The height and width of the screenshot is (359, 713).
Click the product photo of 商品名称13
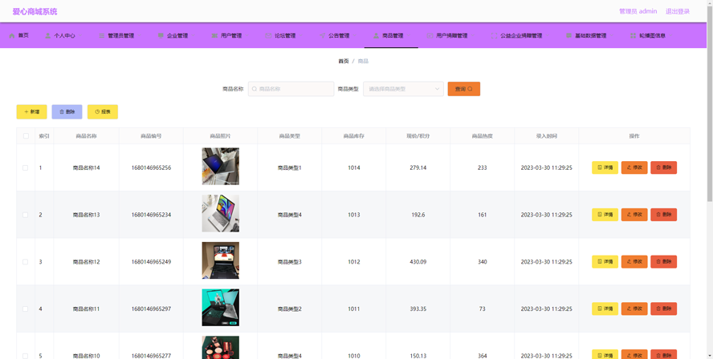coord(221,213)
